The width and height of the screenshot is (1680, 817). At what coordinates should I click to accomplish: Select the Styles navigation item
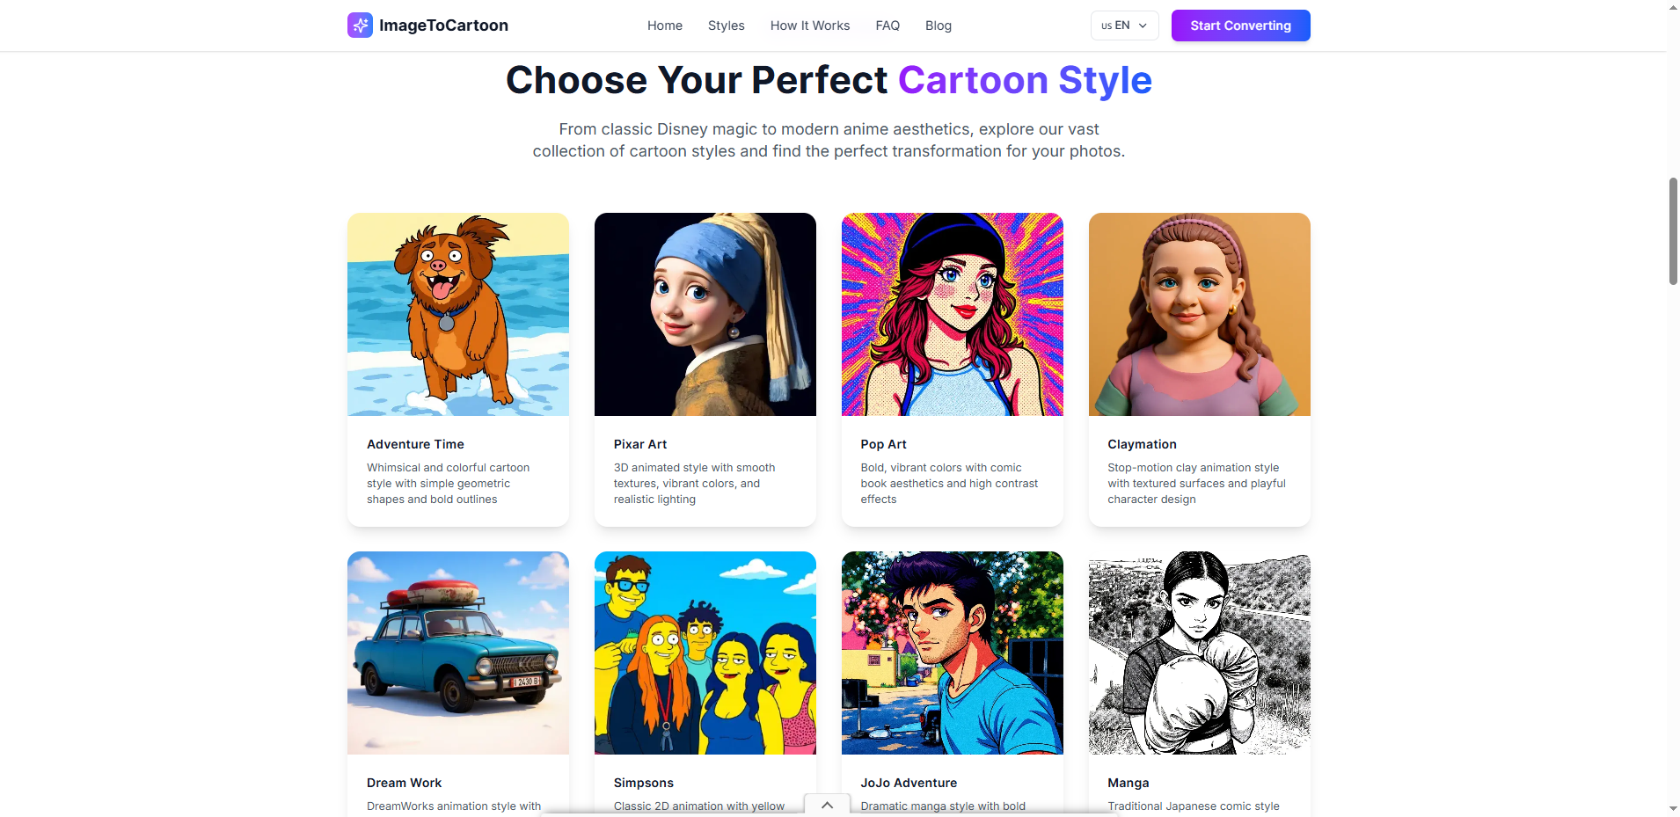point(725,26)
